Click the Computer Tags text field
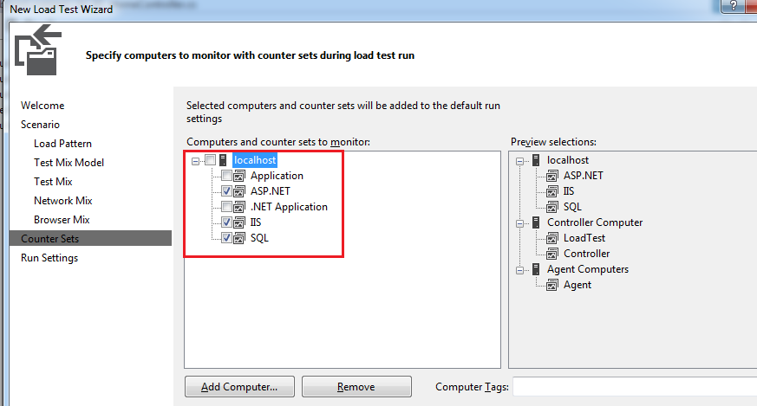 pos(633,387)
